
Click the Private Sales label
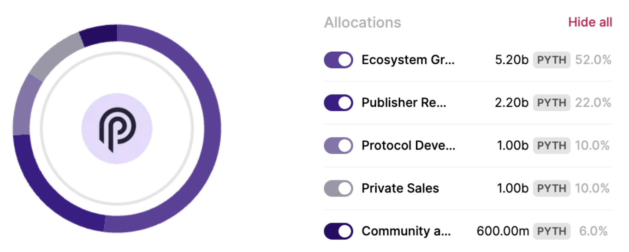(x=400, y=188)
